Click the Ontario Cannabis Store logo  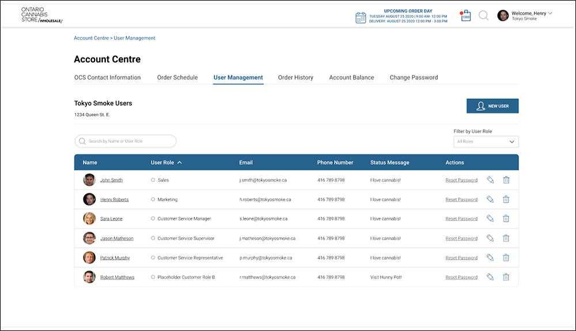(41, 14)
